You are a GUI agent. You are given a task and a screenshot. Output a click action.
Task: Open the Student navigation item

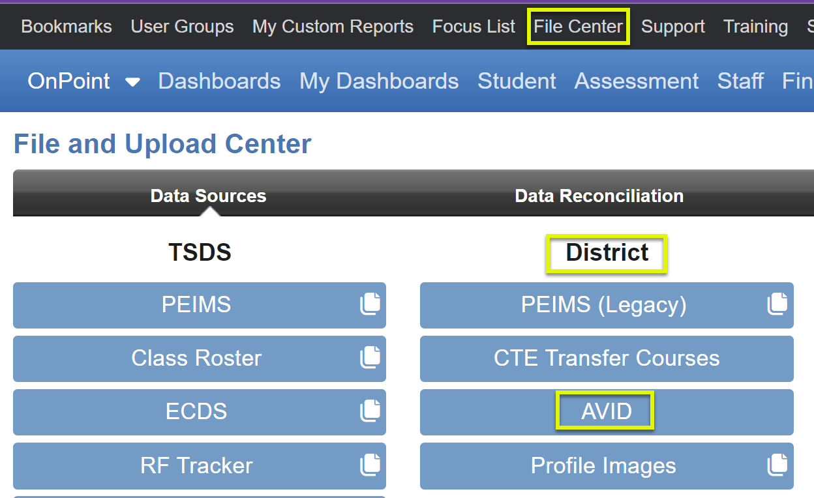click(517, 80)
